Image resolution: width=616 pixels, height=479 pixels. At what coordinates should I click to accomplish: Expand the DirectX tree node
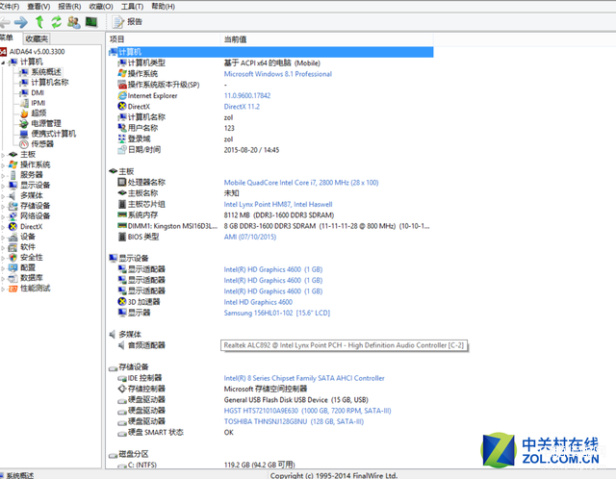(x=3, y=227)
